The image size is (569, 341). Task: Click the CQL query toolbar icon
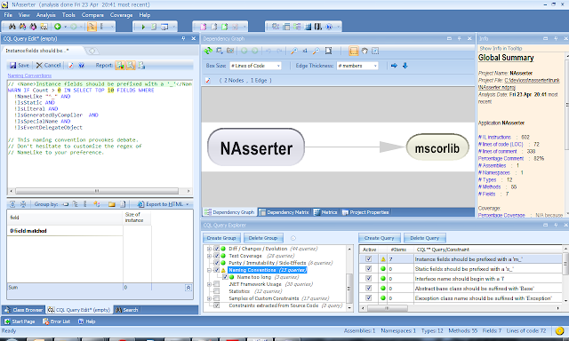(44, 27)
